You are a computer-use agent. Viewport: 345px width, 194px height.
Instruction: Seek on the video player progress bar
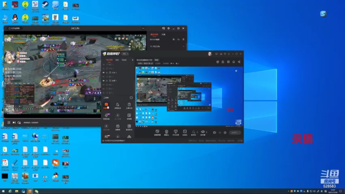coord(52,119)
